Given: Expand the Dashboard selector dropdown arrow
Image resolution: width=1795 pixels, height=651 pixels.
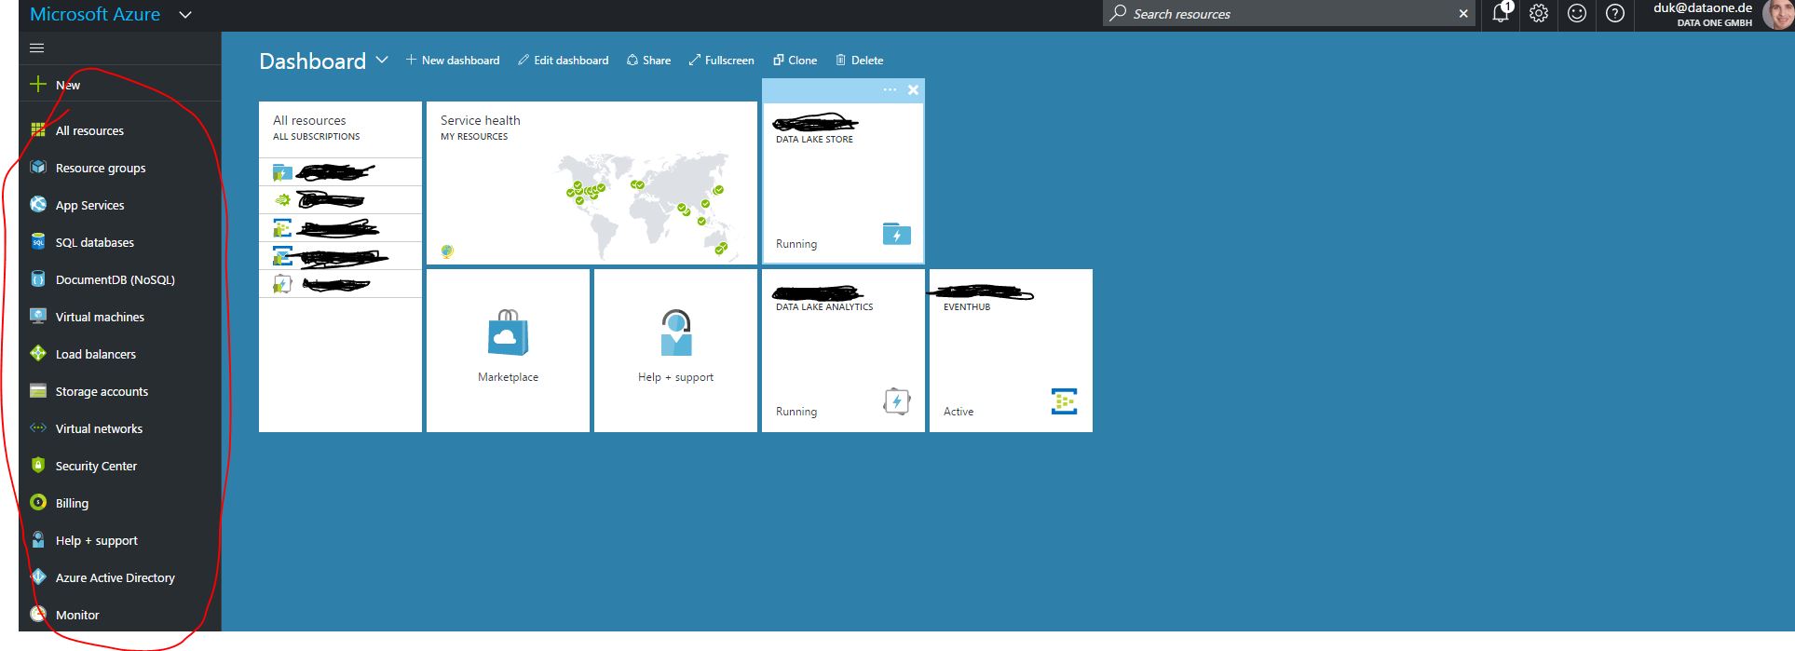Looking at the screenshot, I should tap(382, 60).
